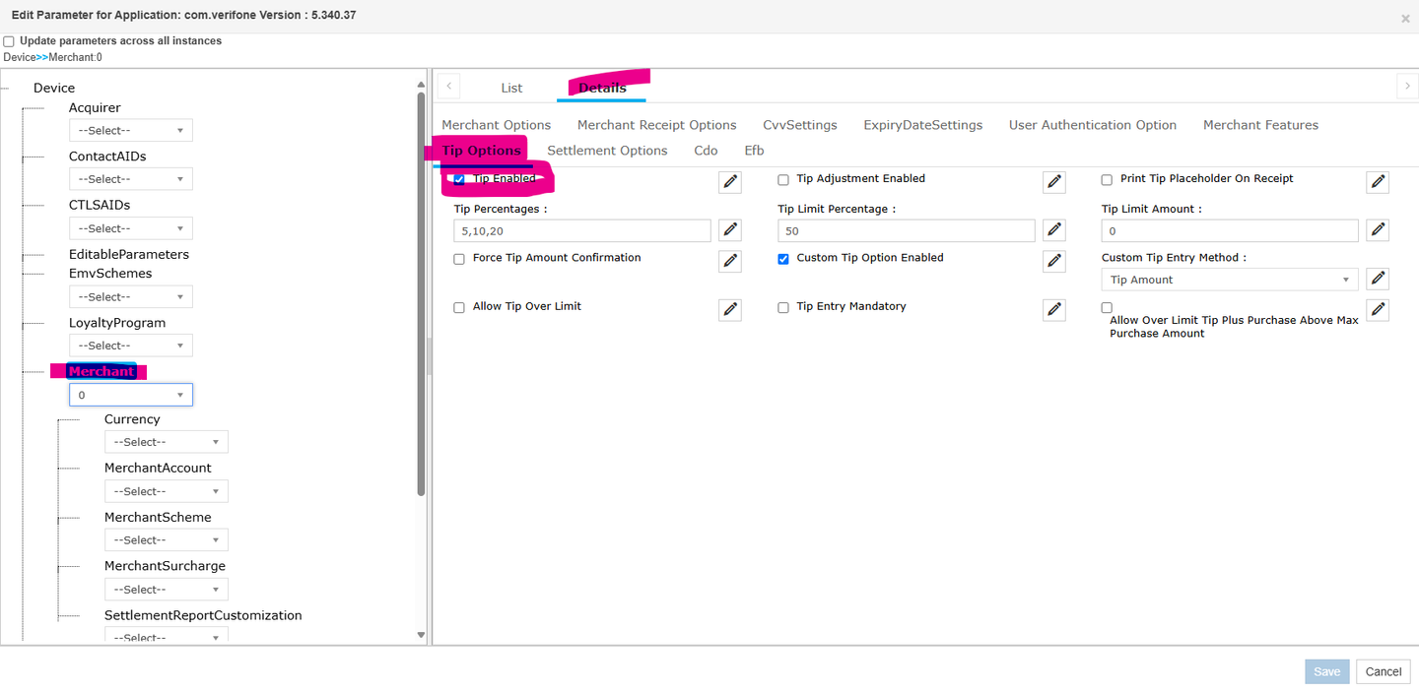
Task: Select the Tip Options tab
Action: tap(481, 151)
